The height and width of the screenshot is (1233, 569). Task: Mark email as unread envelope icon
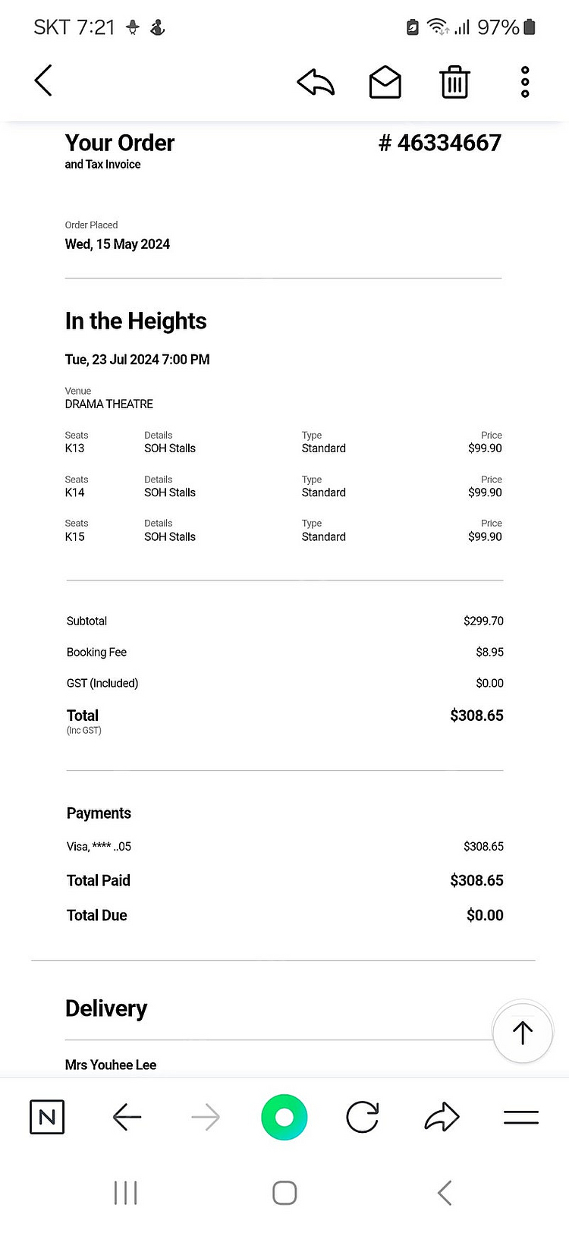click(x=385, y=82)
